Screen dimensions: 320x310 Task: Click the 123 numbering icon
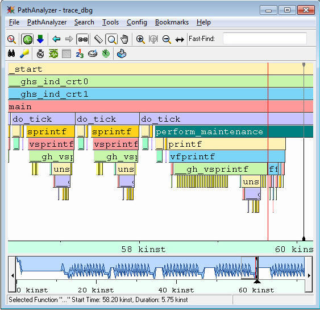point(80,53)
